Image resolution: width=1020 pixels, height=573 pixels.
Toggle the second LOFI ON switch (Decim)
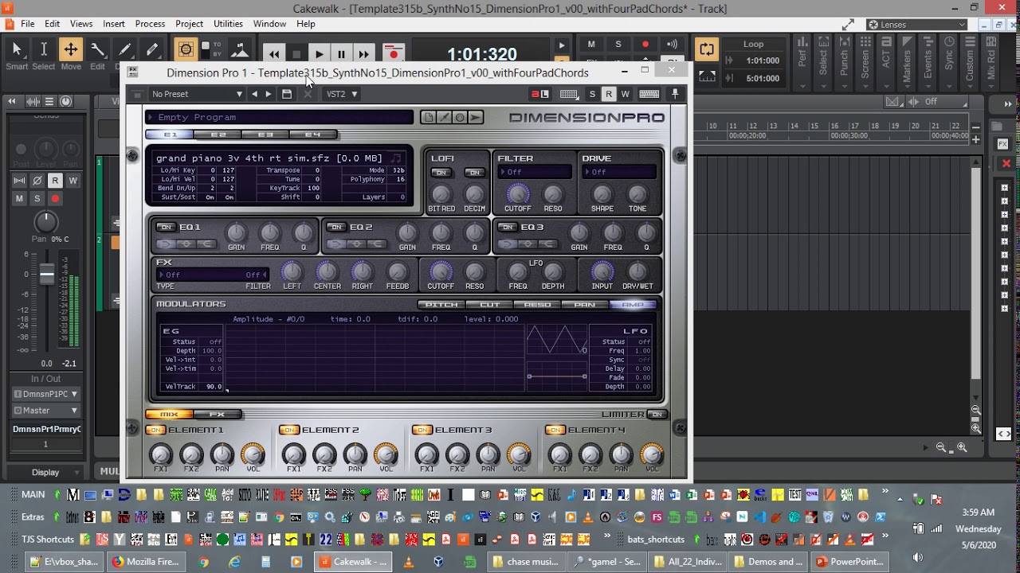point(475,173)
